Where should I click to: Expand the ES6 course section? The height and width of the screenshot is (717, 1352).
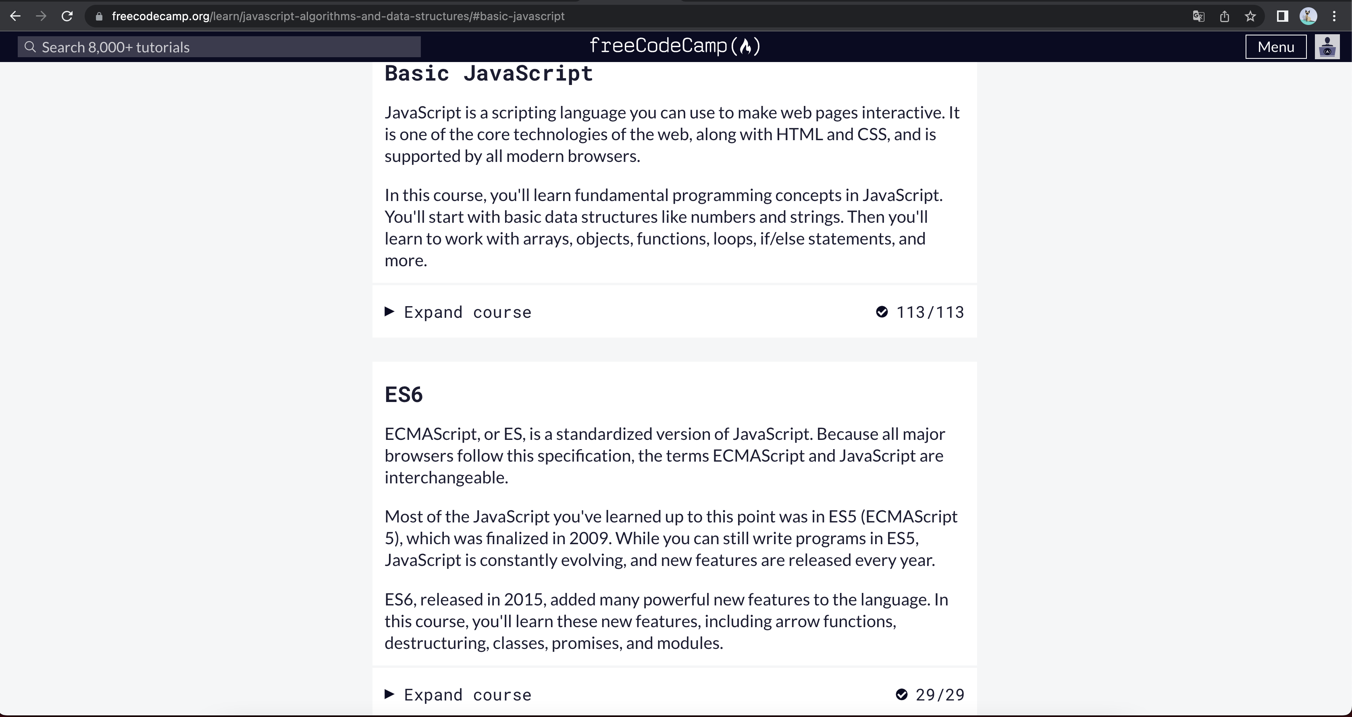(457, 695)
